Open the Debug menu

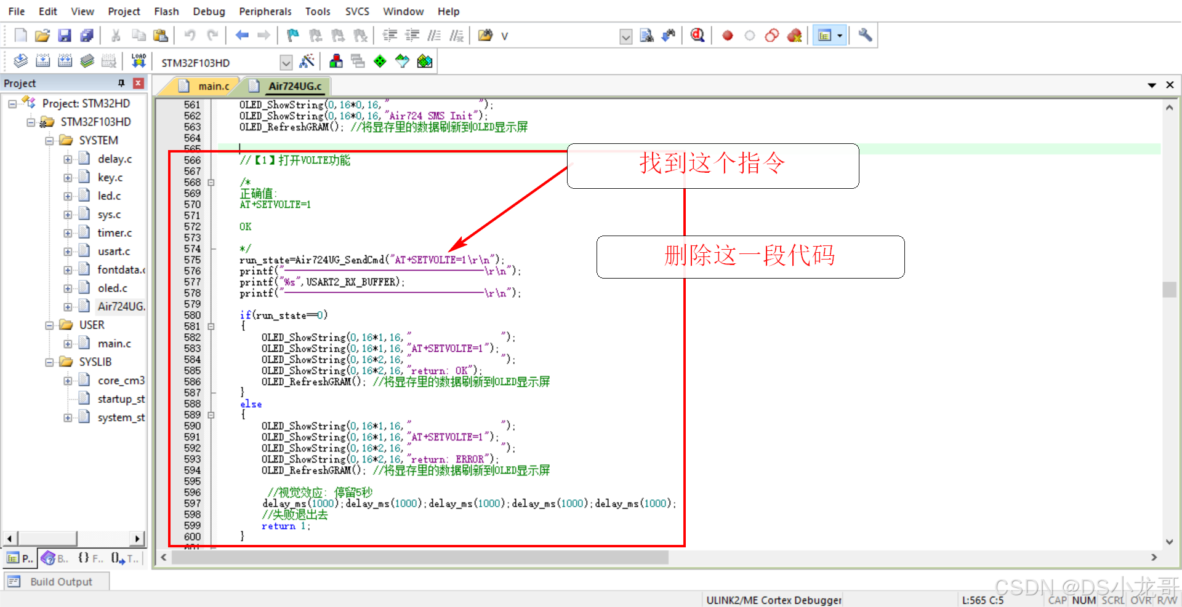click(209, 11)
